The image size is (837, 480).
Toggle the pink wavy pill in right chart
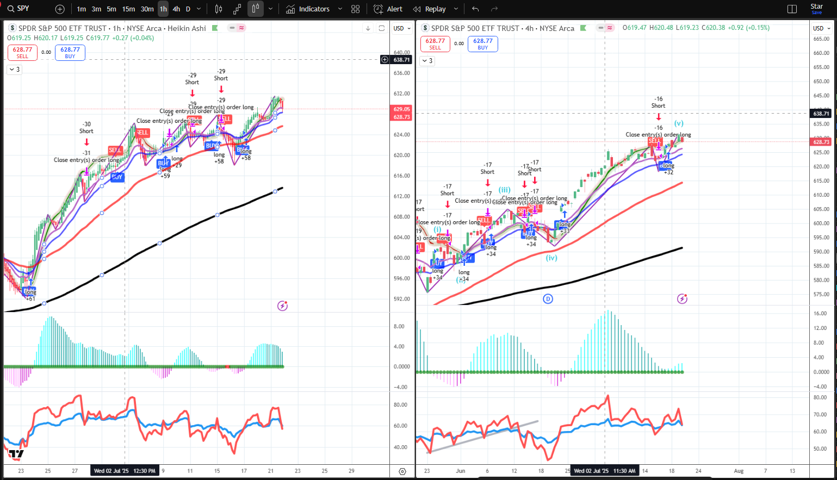tap(610, 28)
